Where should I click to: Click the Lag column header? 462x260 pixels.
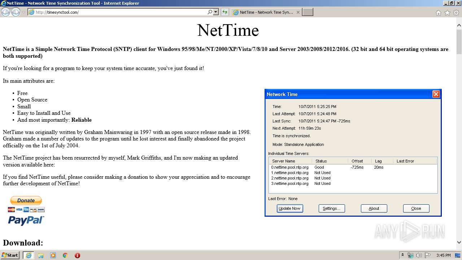point(382,161)
